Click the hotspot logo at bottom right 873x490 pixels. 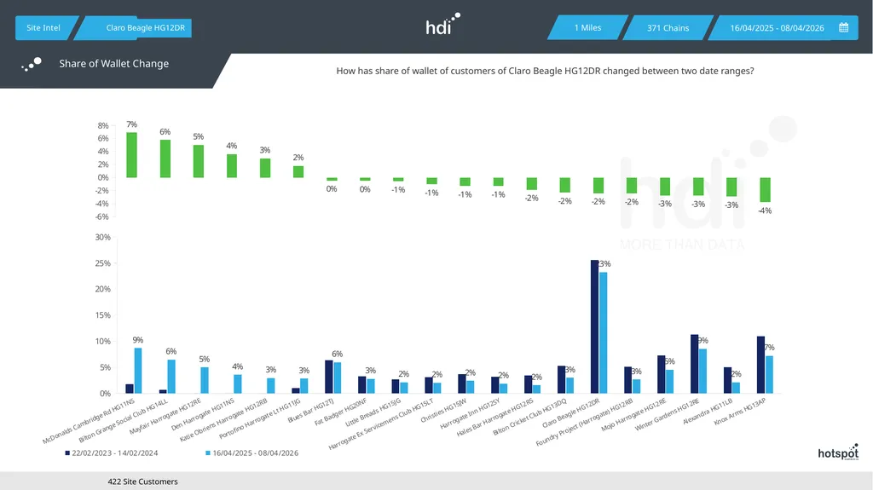[838, 453]
